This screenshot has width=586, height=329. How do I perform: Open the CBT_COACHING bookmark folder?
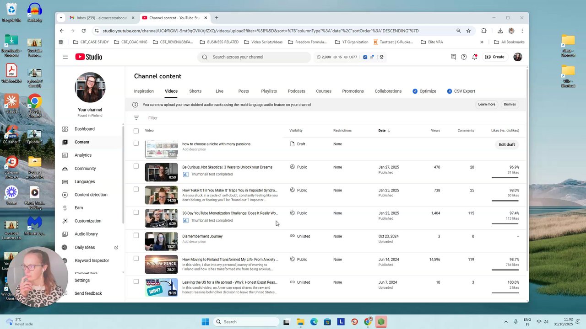tap(130, 42)
